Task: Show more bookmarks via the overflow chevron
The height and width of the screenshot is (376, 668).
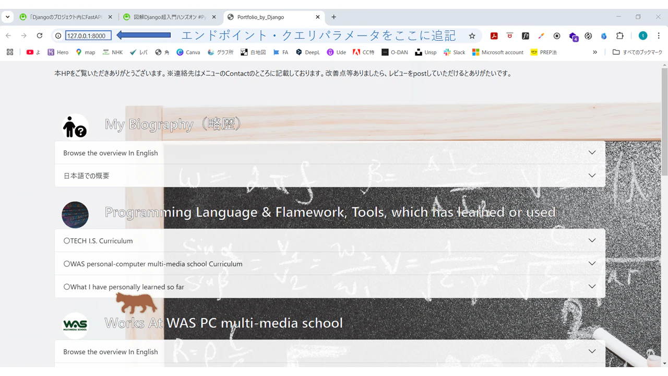Action: pos(595,52)
